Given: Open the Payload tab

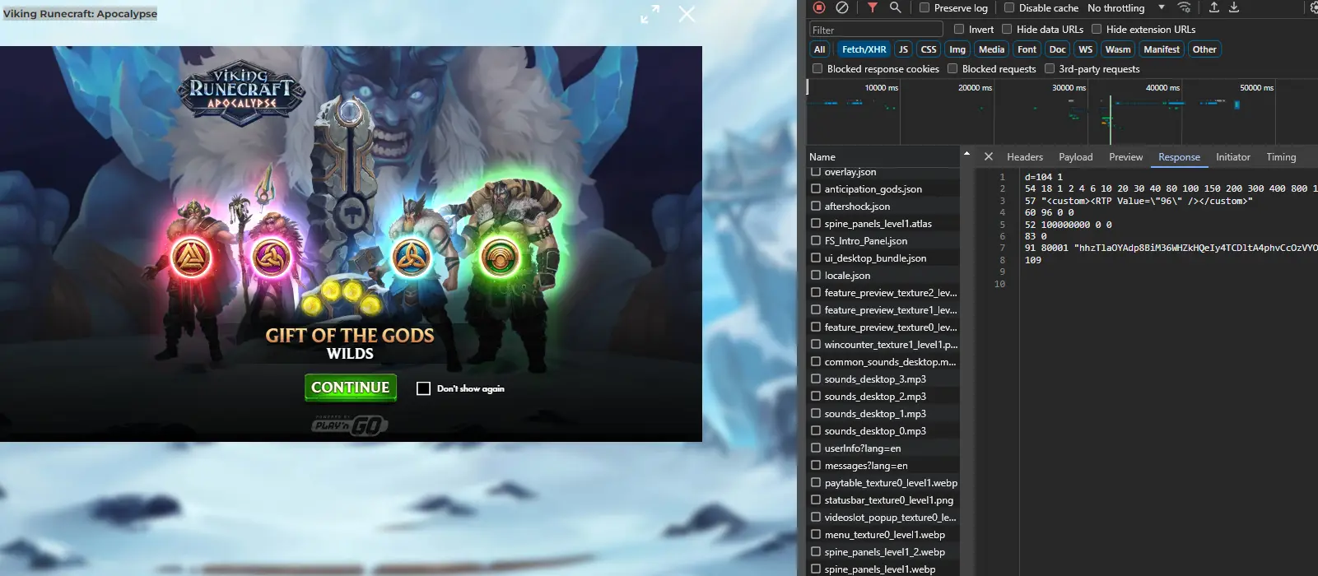Looking at the screenshot, I should (x=1076, y=156).
